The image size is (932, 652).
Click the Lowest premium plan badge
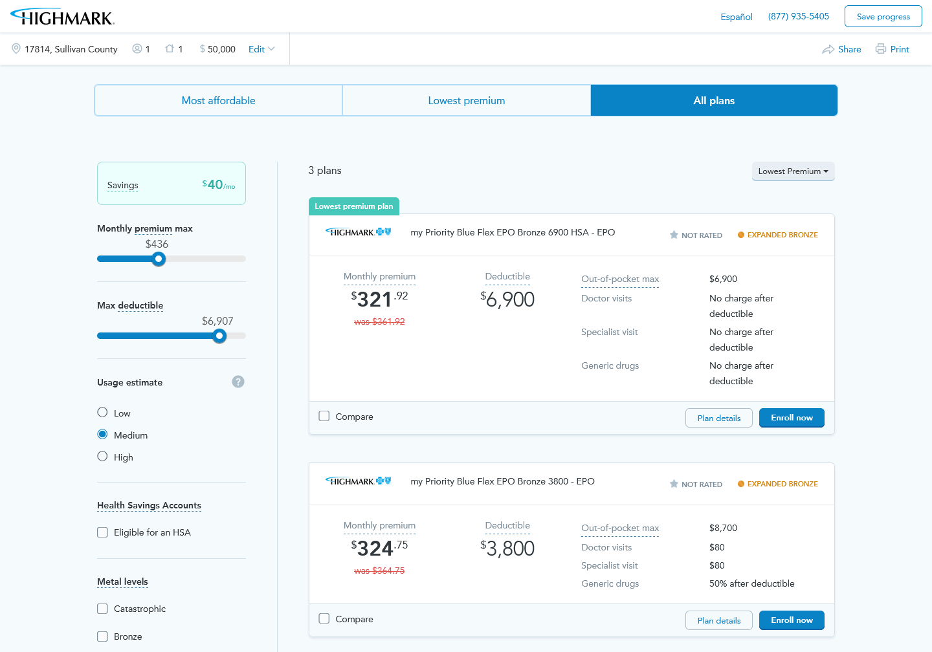[354, 206]
